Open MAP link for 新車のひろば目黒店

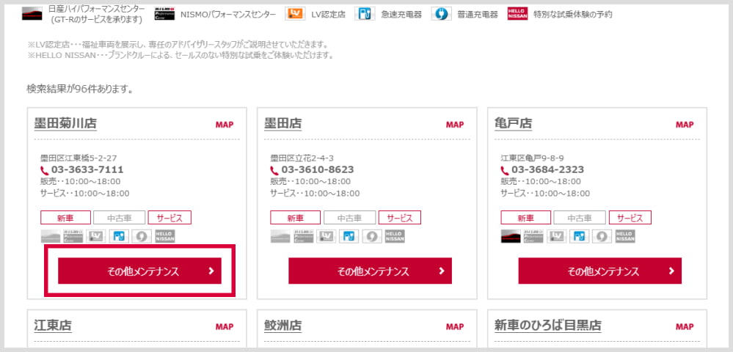tap(685, 326)
